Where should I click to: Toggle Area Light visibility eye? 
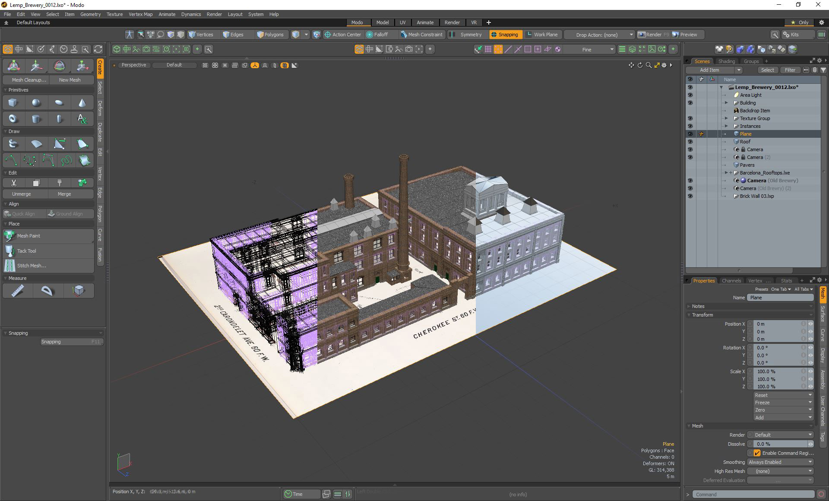pos(690,95)
